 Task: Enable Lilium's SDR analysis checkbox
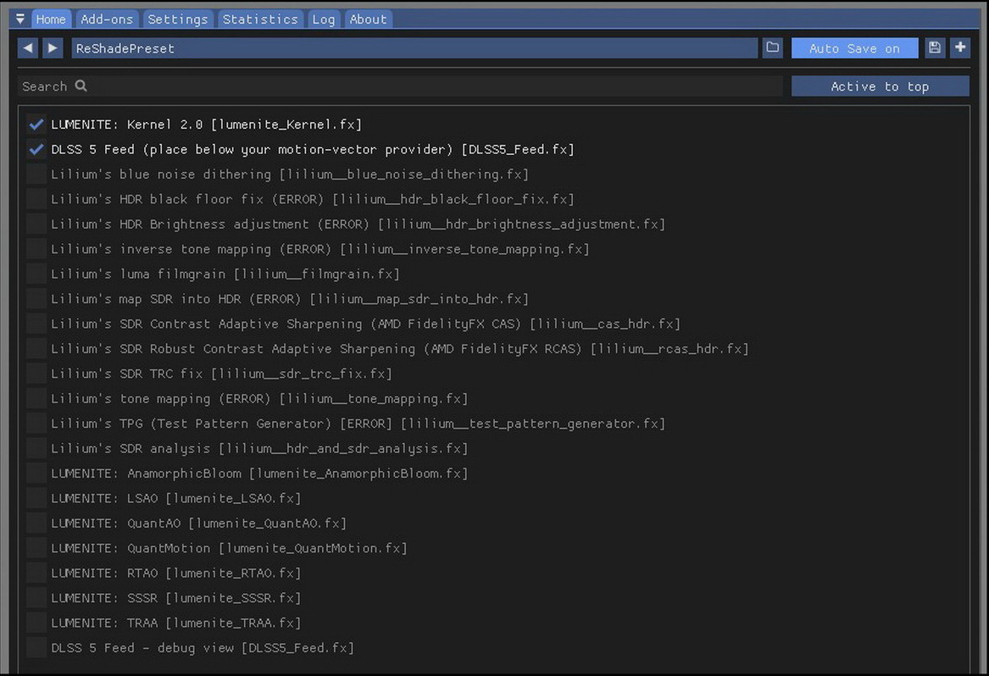pos(36,448)
